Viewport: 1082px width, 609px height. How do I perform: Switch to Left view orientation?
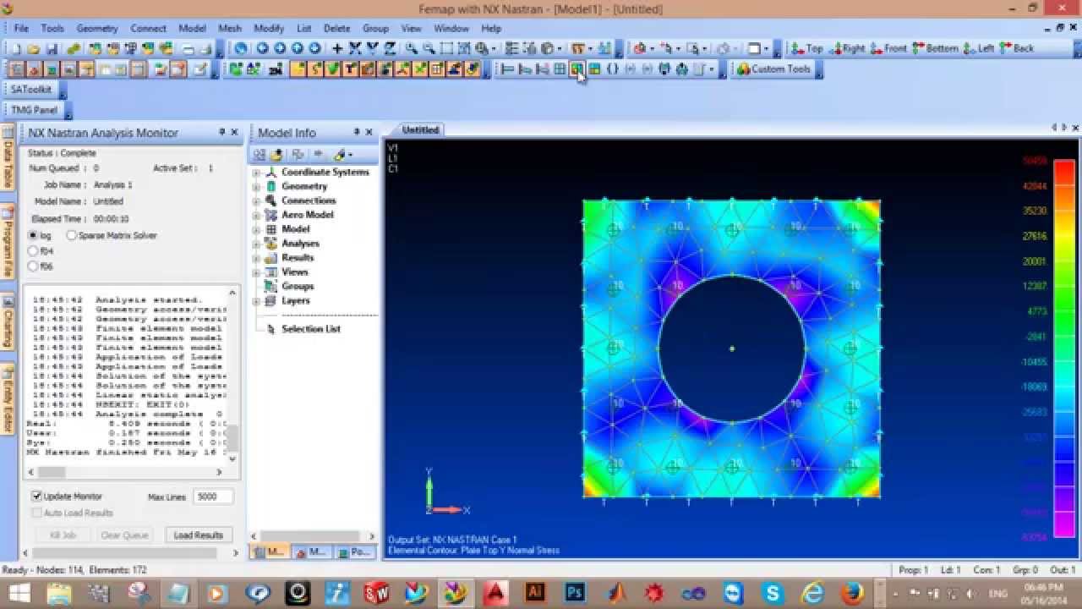pyautogui.click(x=979, y=48)
